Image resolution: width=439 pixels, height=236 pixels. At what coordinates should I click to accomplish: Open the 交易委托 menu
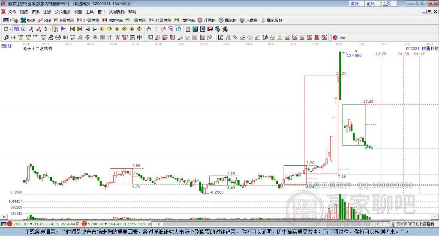point(117,12)
